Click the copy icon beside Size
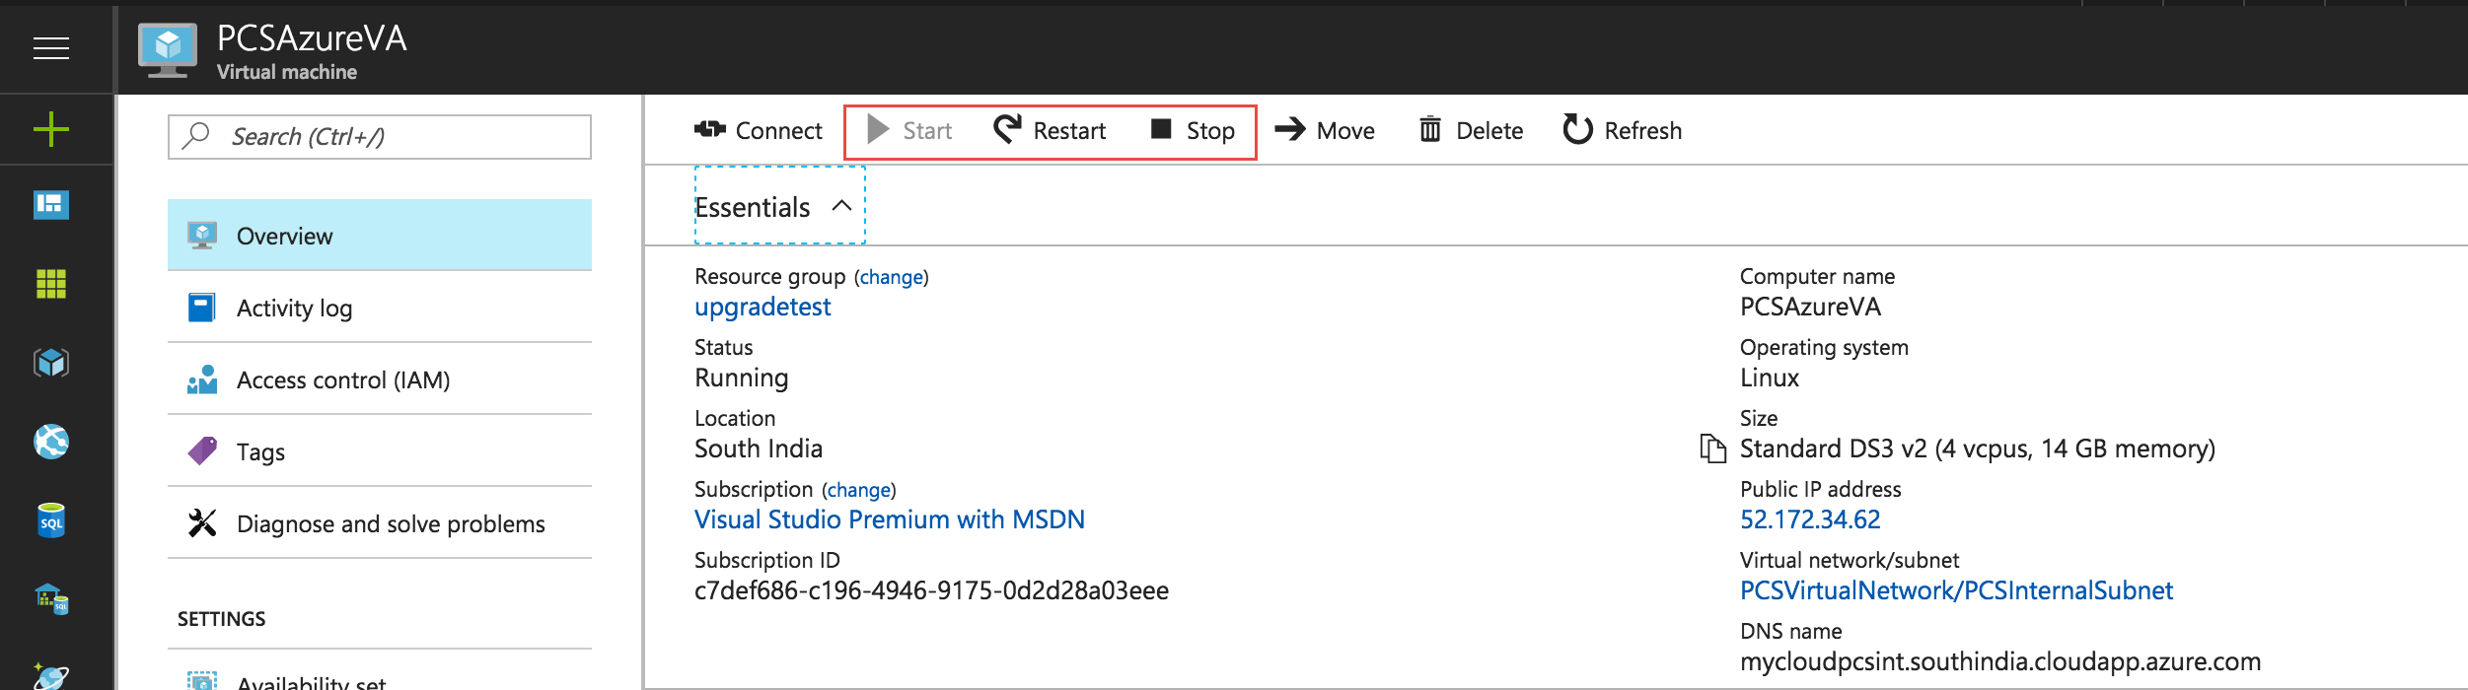The width and height of the screenshot is (2468, 690). coord(1712,448)
